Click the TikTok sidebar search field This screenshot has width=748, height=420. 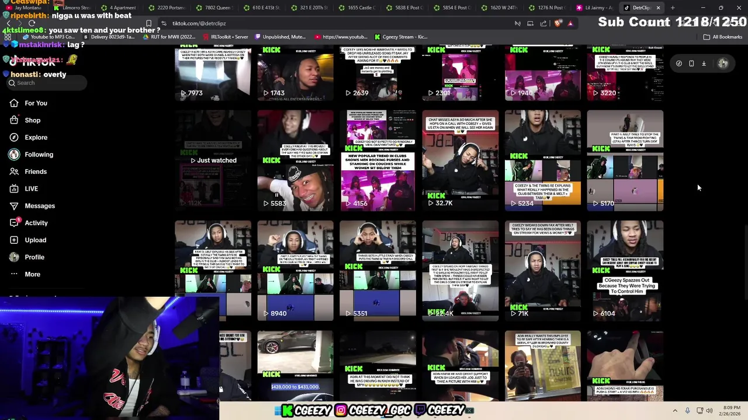(47, 83)
